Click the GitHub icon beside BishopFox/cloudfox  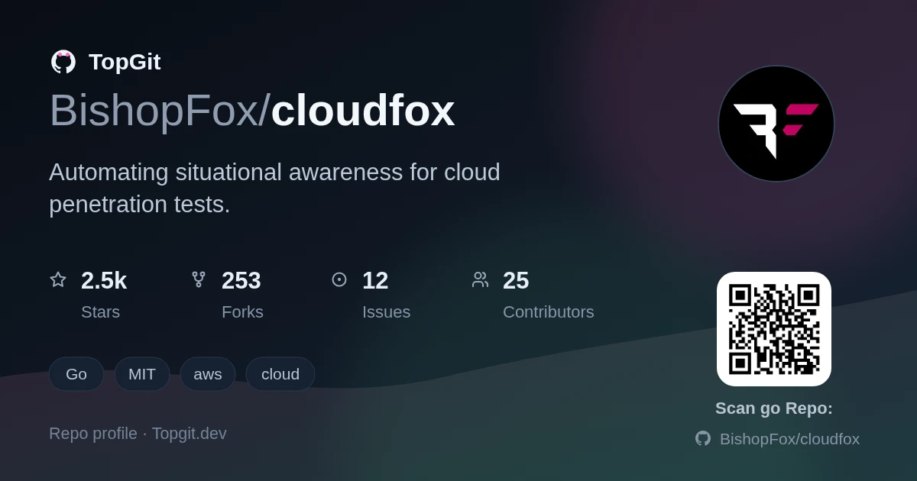[x=703, y=438]
